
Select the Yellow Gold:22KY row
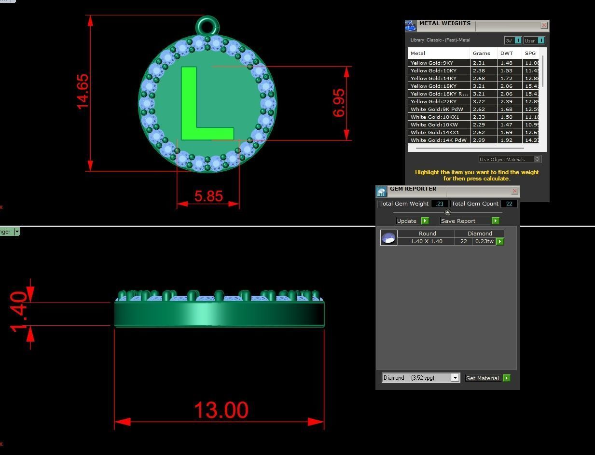coord(473,101)
